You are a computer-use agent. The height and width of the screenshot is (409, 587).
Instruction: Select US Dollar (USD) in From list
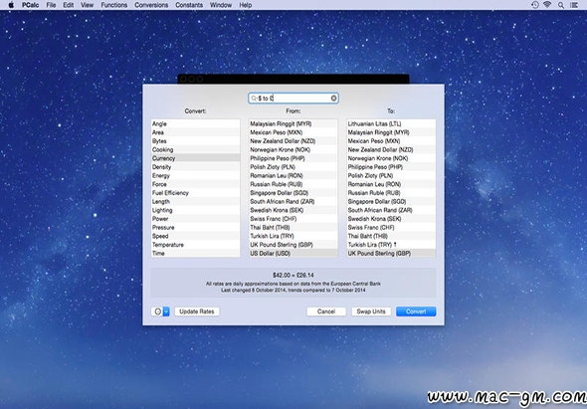(x=293, y=253)
